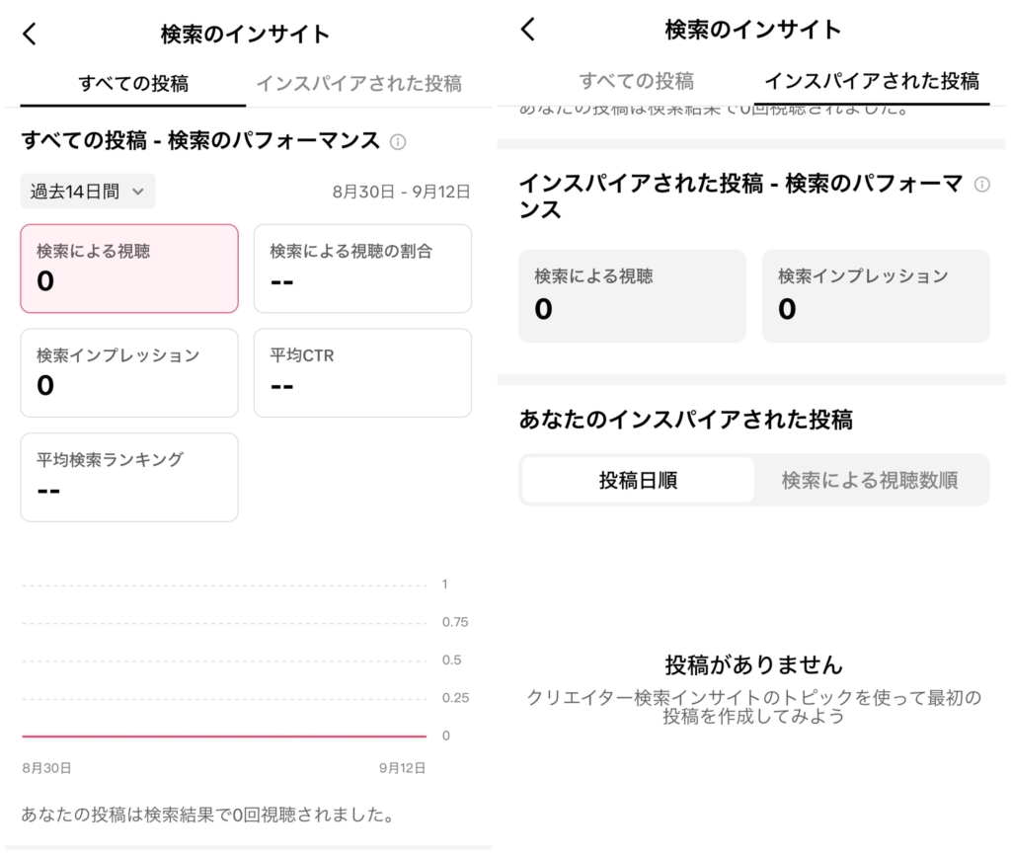Click info icon beside すべての投稿 - 検索のパフォーマンス
The width and height of the screenshot is (1011, 855).
(x=398, y=142)
